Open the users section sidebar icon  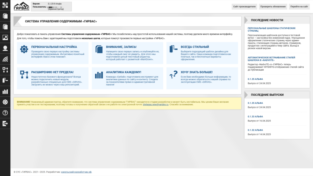[x=5, y=48]
